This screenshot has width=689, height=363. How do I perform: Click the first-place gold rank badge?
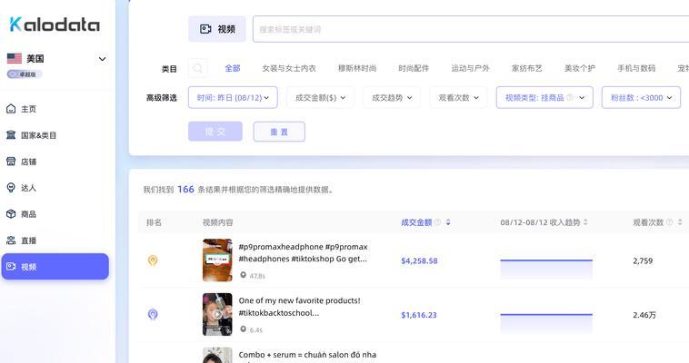153,260
